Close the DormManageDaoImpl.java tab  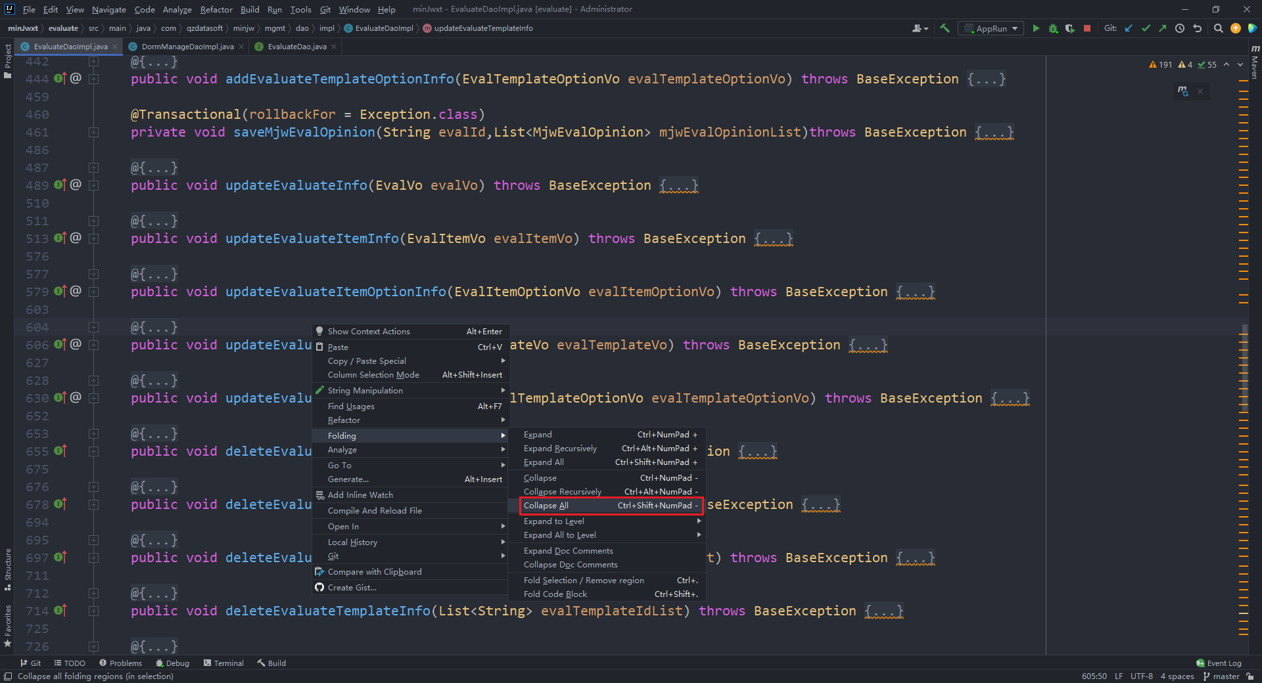(x=241, y=47)
